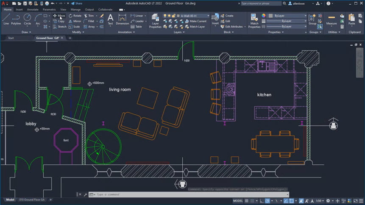Click the Edit Attributes button

coord(231,27)
